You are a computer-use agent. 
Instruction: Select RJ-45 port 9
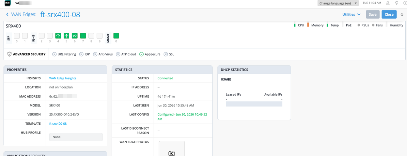pos(100,36)
